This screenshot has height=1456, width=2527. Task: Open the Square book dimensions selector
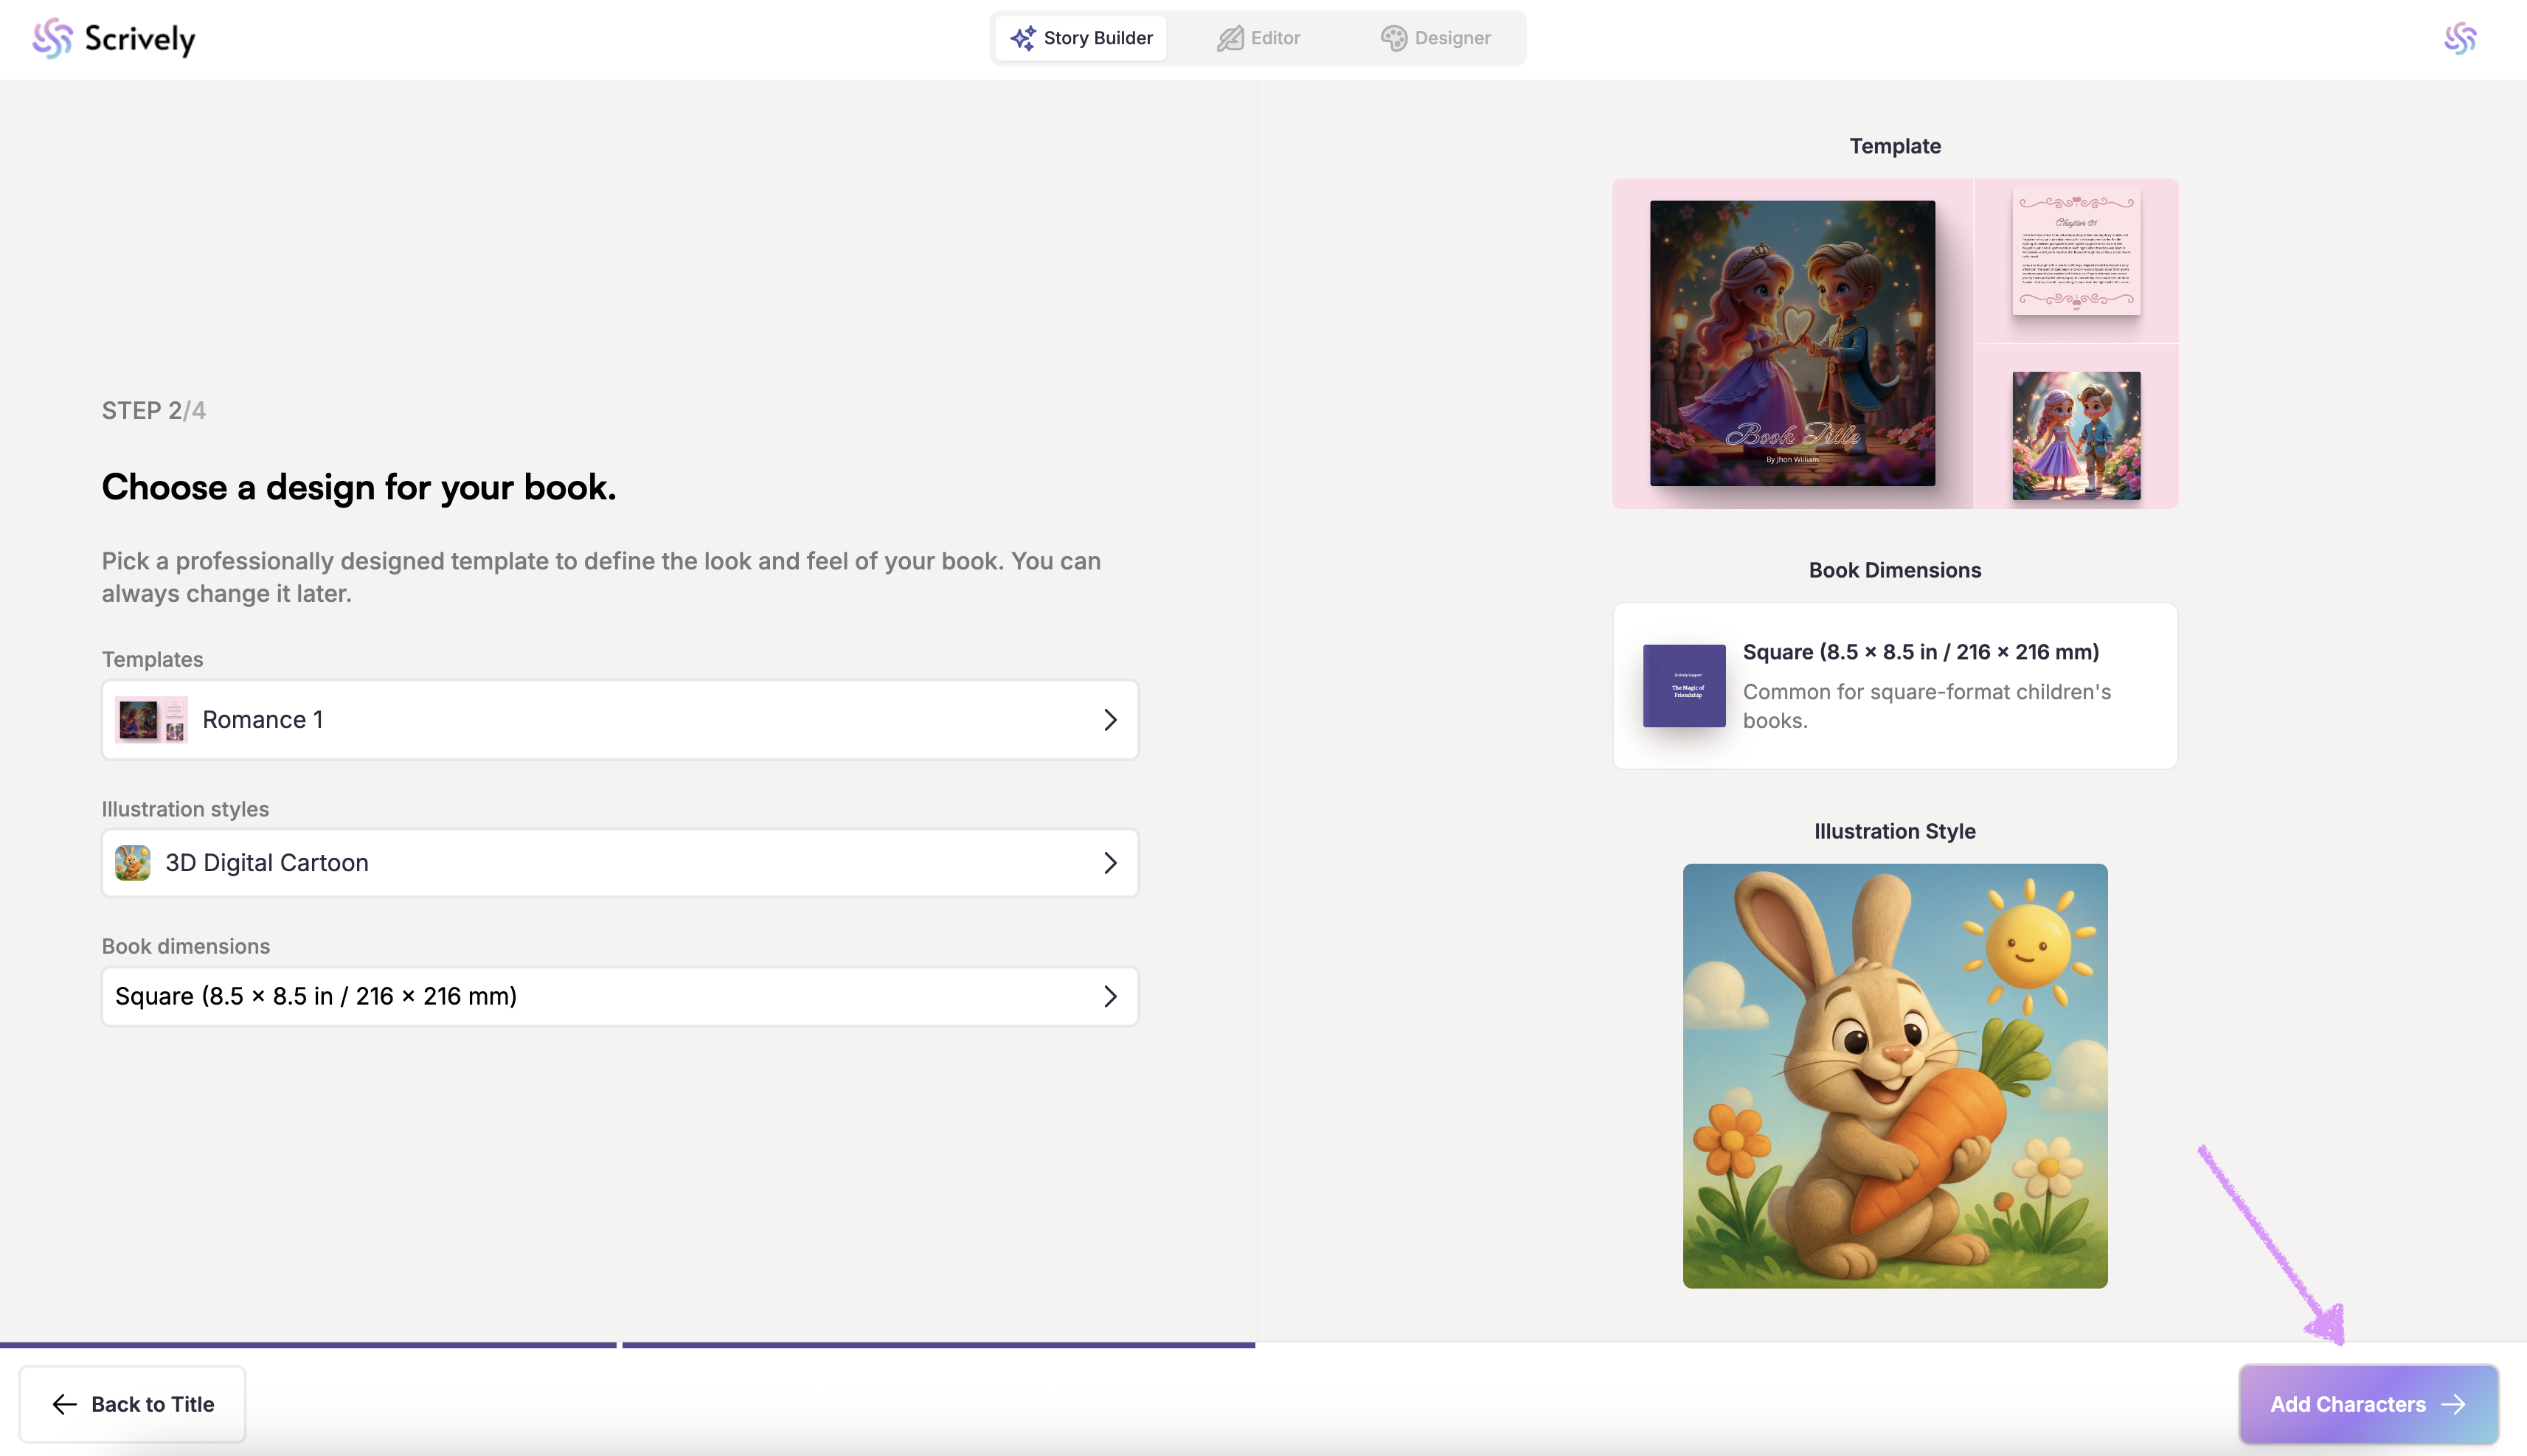click(x=619, y=996)
